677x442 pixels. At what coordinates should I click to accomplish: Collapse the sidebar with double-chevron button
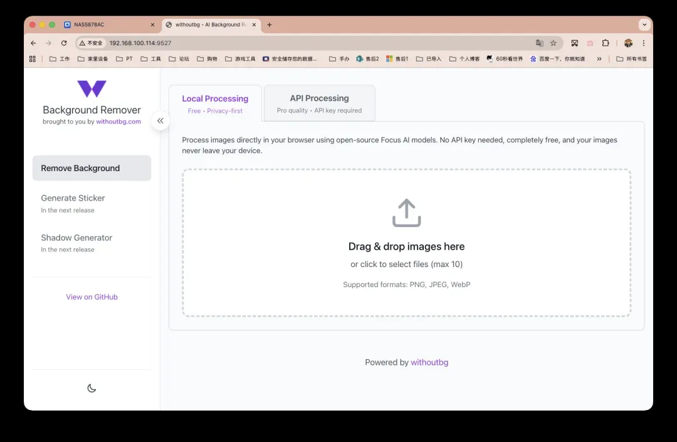coord(160,121)
